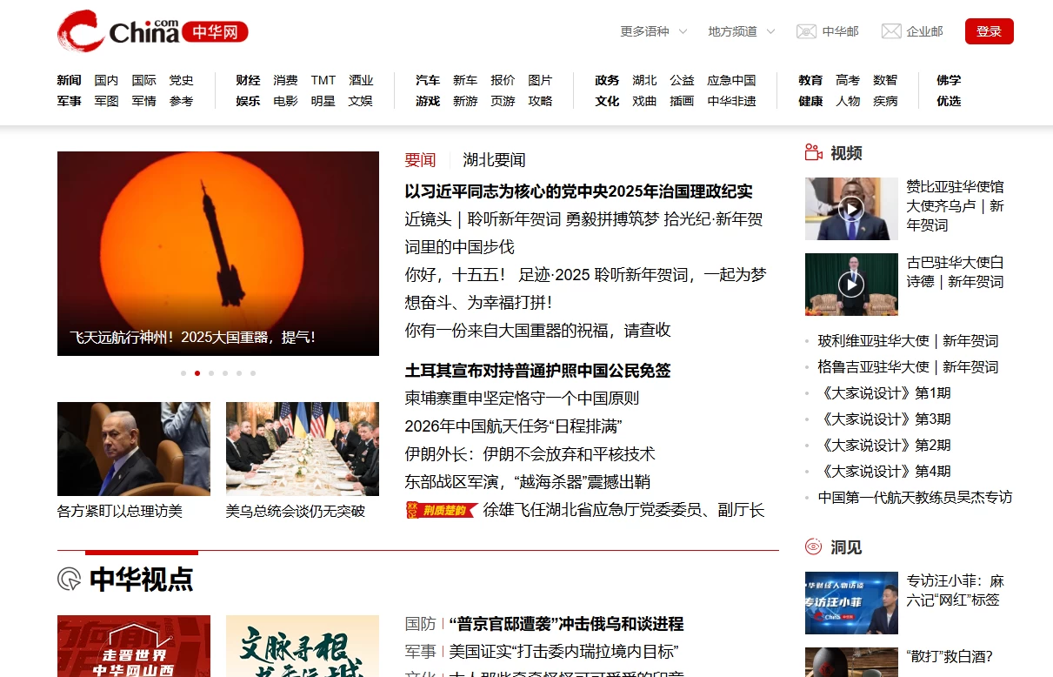Select the fourth carousel pagination dot
This screenshot has width=1053, height=677.
(225, 372)
